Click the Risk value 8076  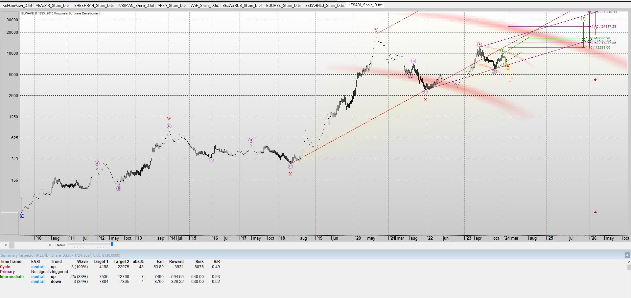(199, 267)
